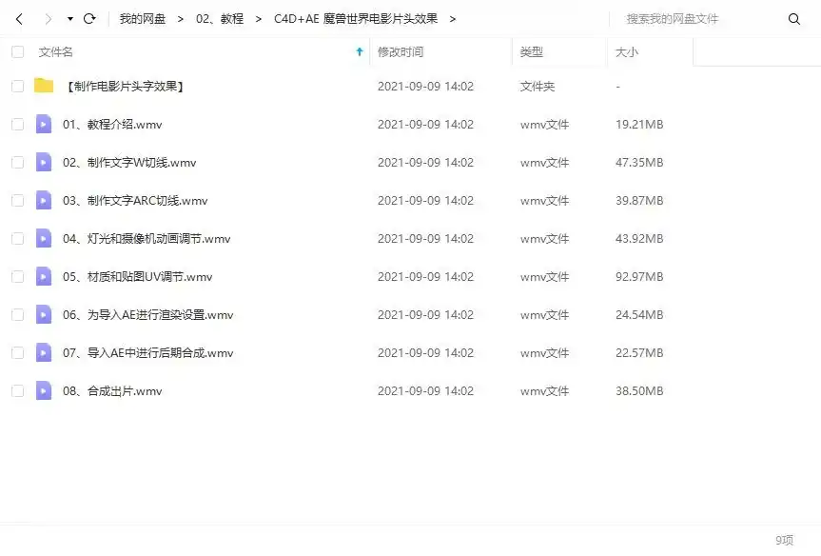Check the box for 02、制作文字W切线.wmv
The height and width of the screenshot is (556, 821).
[x=17, y=163]
